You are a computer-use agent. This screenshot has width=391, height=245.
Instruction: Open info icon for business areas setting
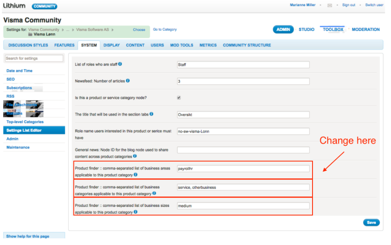click(x=135, y=175)
